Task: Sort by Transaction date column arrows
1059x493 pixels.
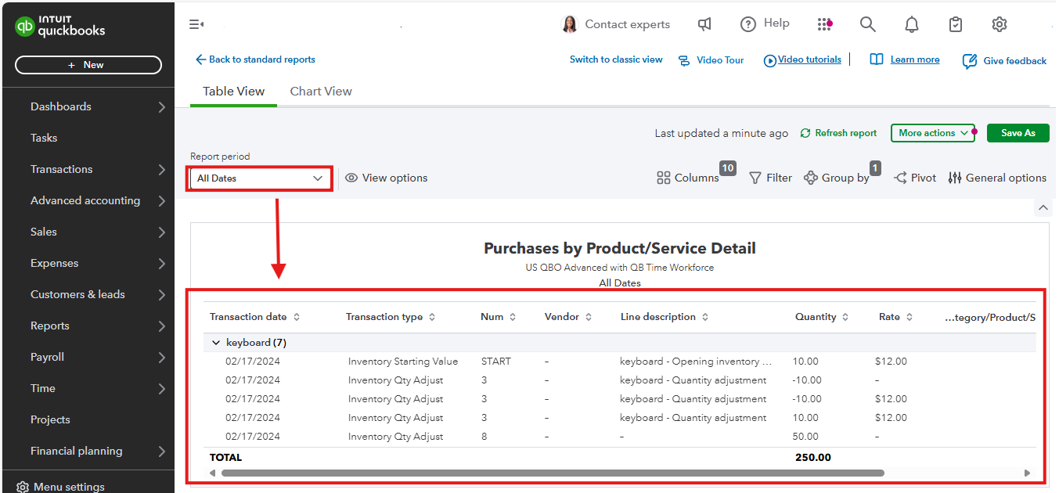Action: click(297, 317)
